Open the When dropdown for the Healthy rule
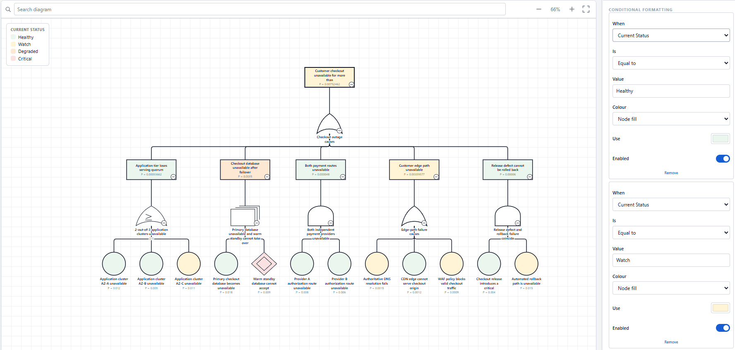 671,35
